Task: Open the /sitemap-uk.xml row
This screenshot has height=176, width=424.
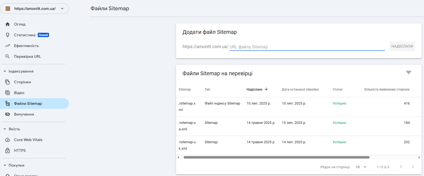Action: click(299, 145)
